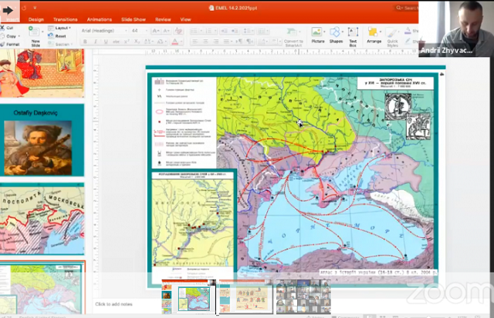Open the Slide Show tab
The image size is (494, 318).
tap(134, 19)
